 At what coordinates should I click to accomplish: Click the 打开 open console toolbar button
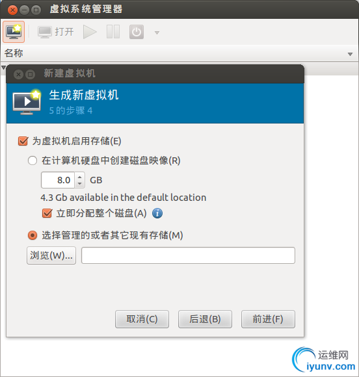coord(56,32)
